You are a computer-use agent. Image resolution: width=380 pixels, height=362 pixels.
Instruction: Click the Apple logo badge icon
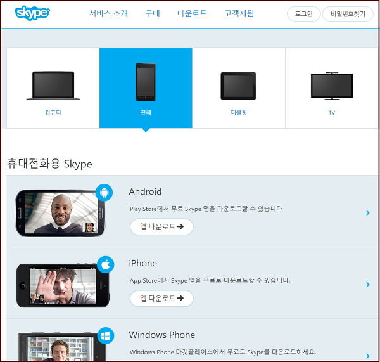105,264
